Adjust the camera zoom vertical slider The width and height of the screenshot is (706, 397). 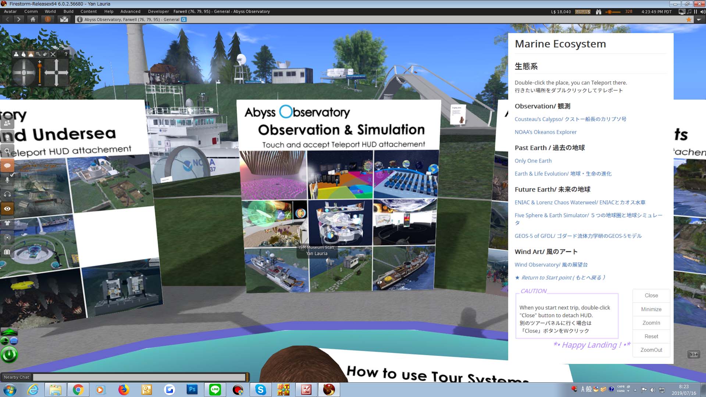coord(40,73)
